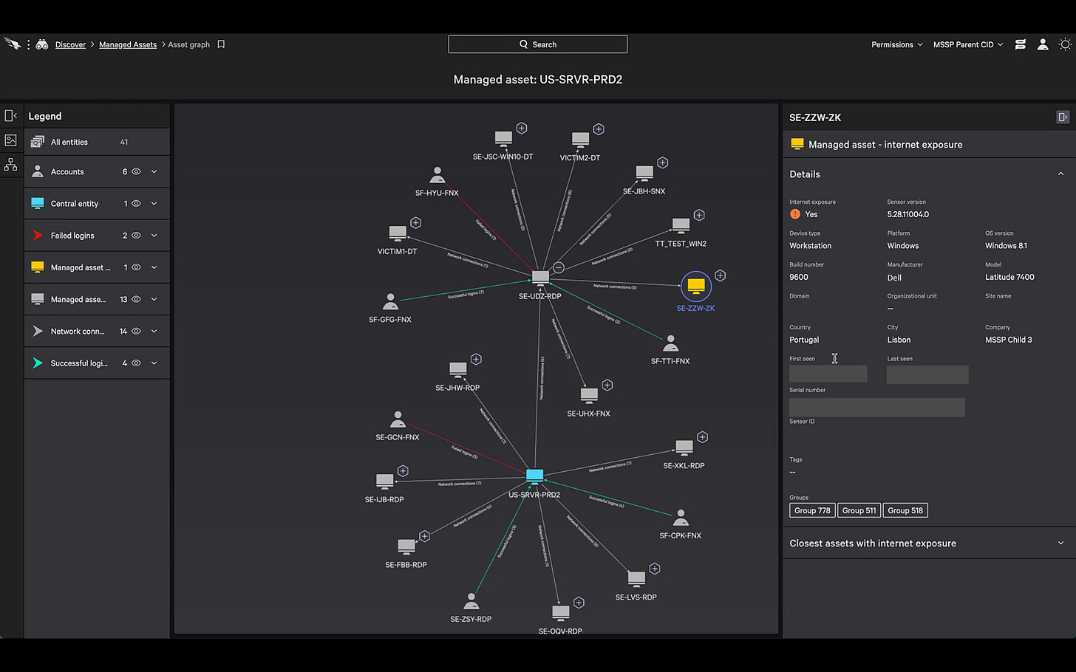
Task: Toggle visibility of yellow Managed asset row
Action: pyautogui.click(x=136, y=267)
